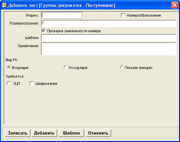The height and width of the screenshot is (142, 180).
Task: Choose the Письма граждан radio option
Action: (122, 67)
